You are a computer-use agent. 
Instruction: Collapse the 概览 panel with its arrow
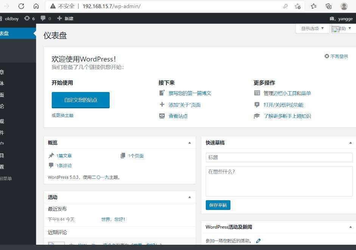coord(190,143)
